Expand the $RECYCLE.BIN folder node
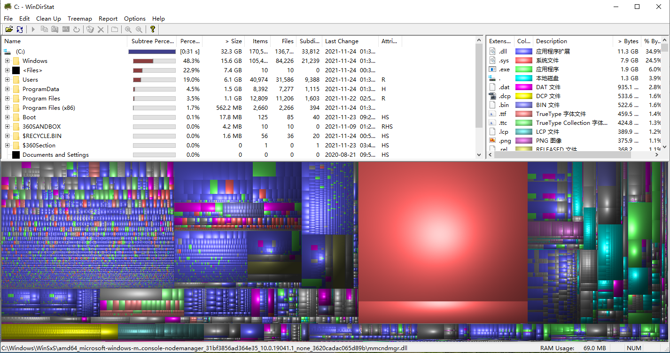The width and height of the screenshot is (670, 353). 7,136
